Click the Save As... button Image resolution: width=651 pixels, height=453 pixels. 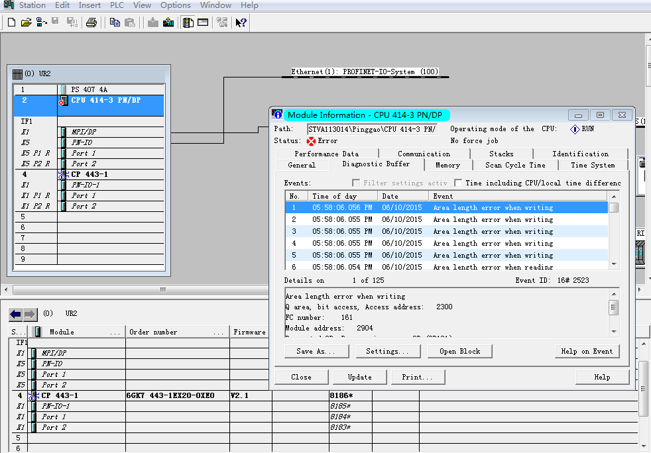tap(316, 351)
